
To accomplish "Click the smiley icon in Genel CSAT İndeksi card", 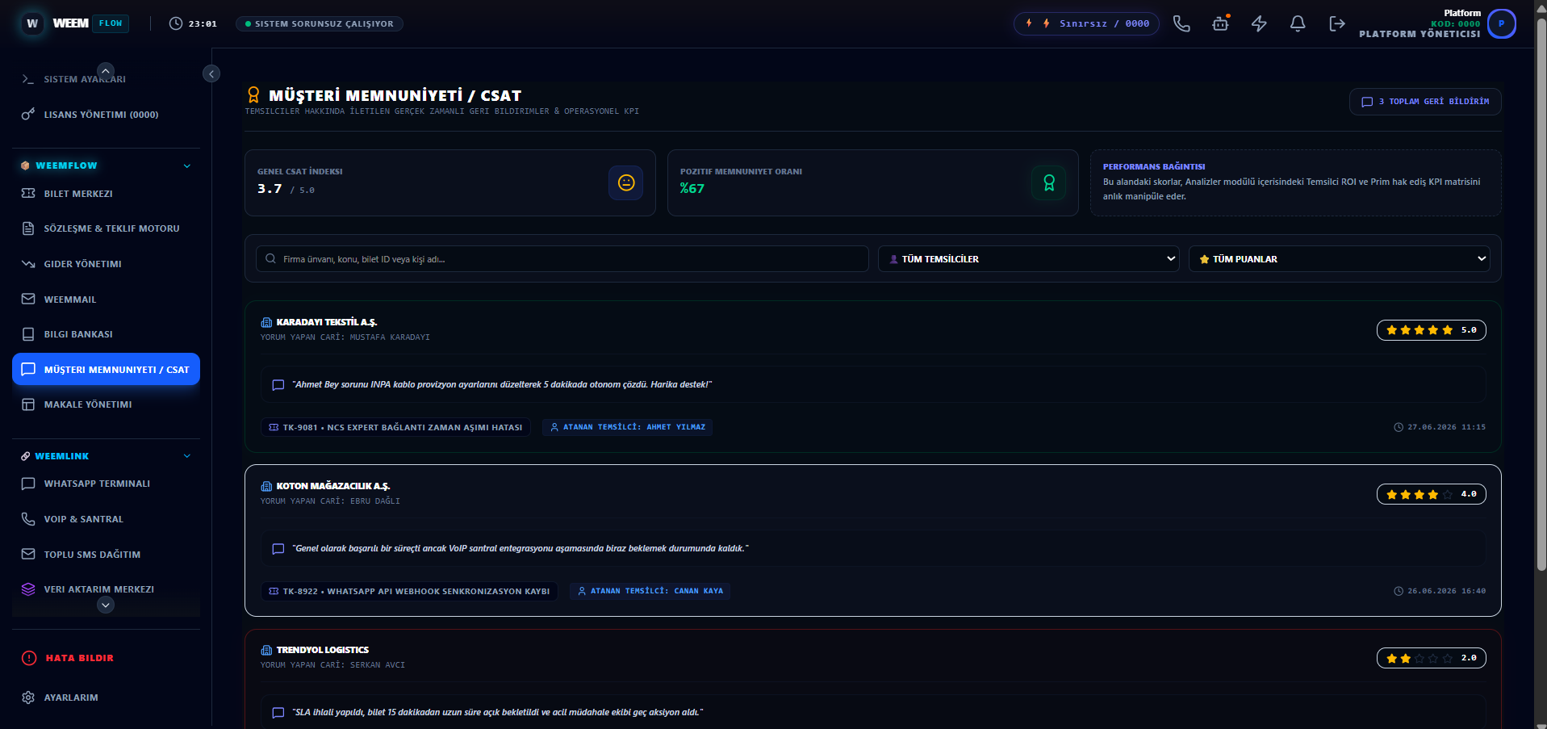I will 626,182.
